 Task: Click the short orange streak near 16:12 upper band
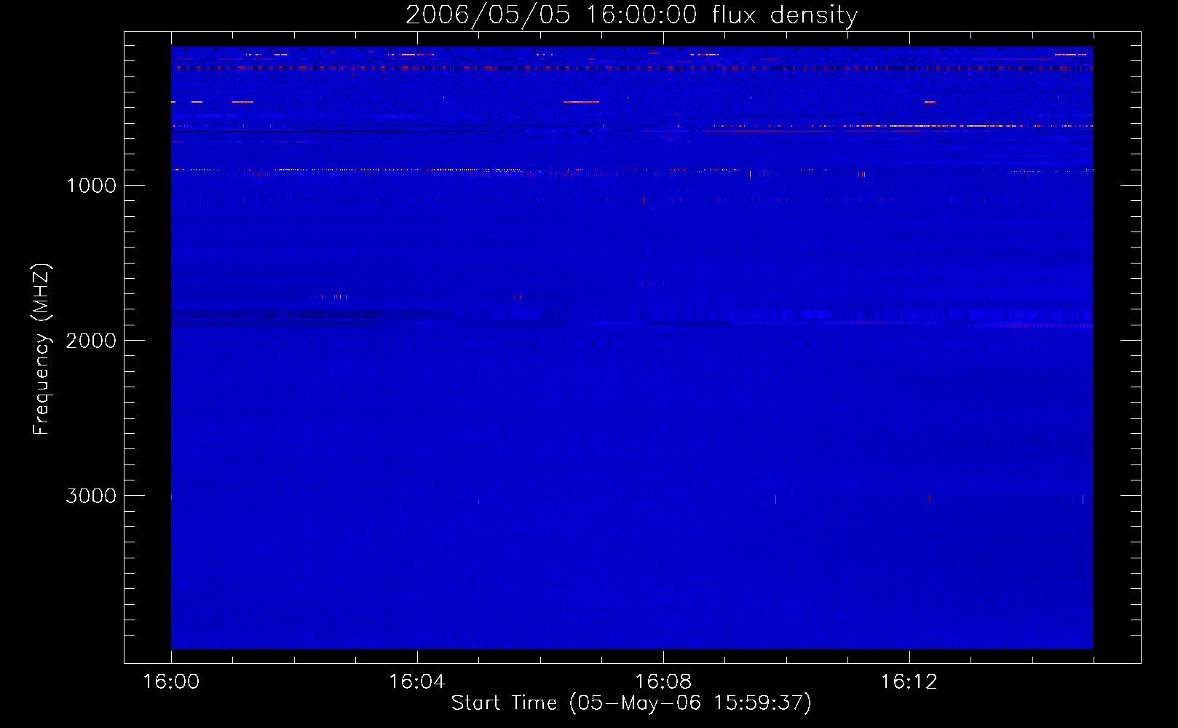[930, 102]
